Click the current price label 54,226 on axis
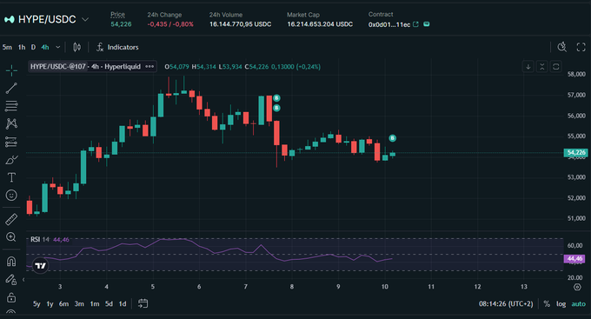 tap(576, 153)
